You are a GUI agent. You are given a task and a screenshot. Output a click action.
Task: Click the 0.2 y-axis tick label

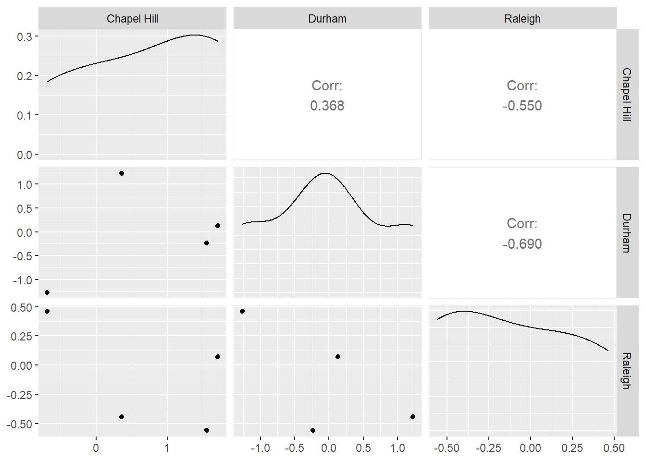24,76
